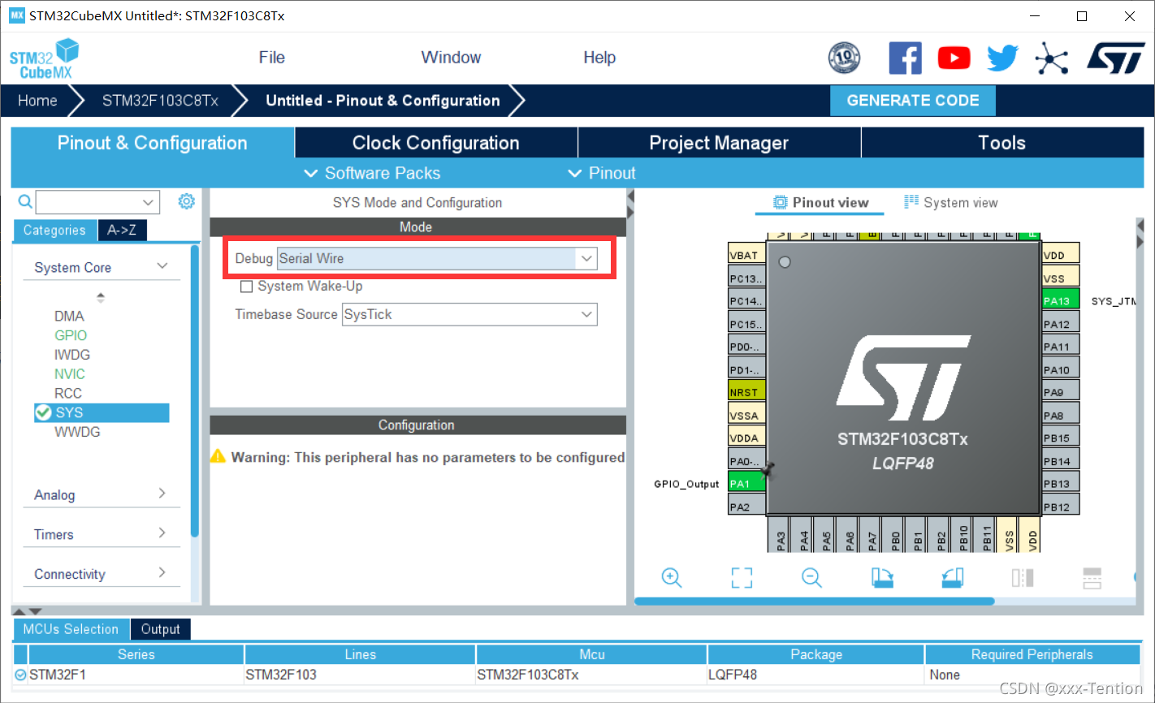
Task: Switch to Clock Configuration tab
Action: click(x=436, y=143)
